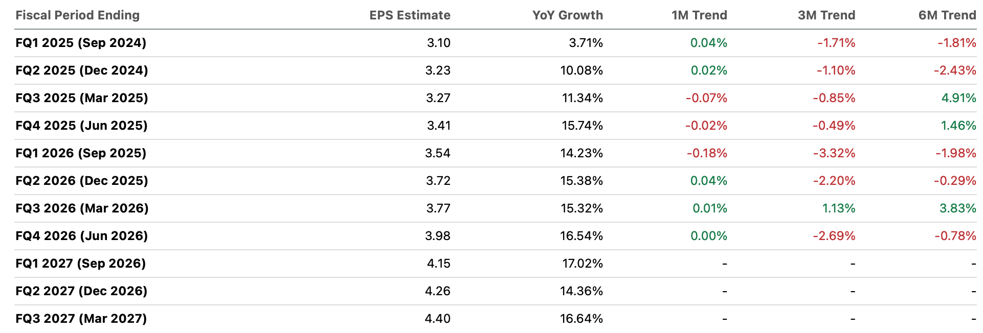
Task: Click the Fiscal Period Ending column header
Action: click(77, 15)
